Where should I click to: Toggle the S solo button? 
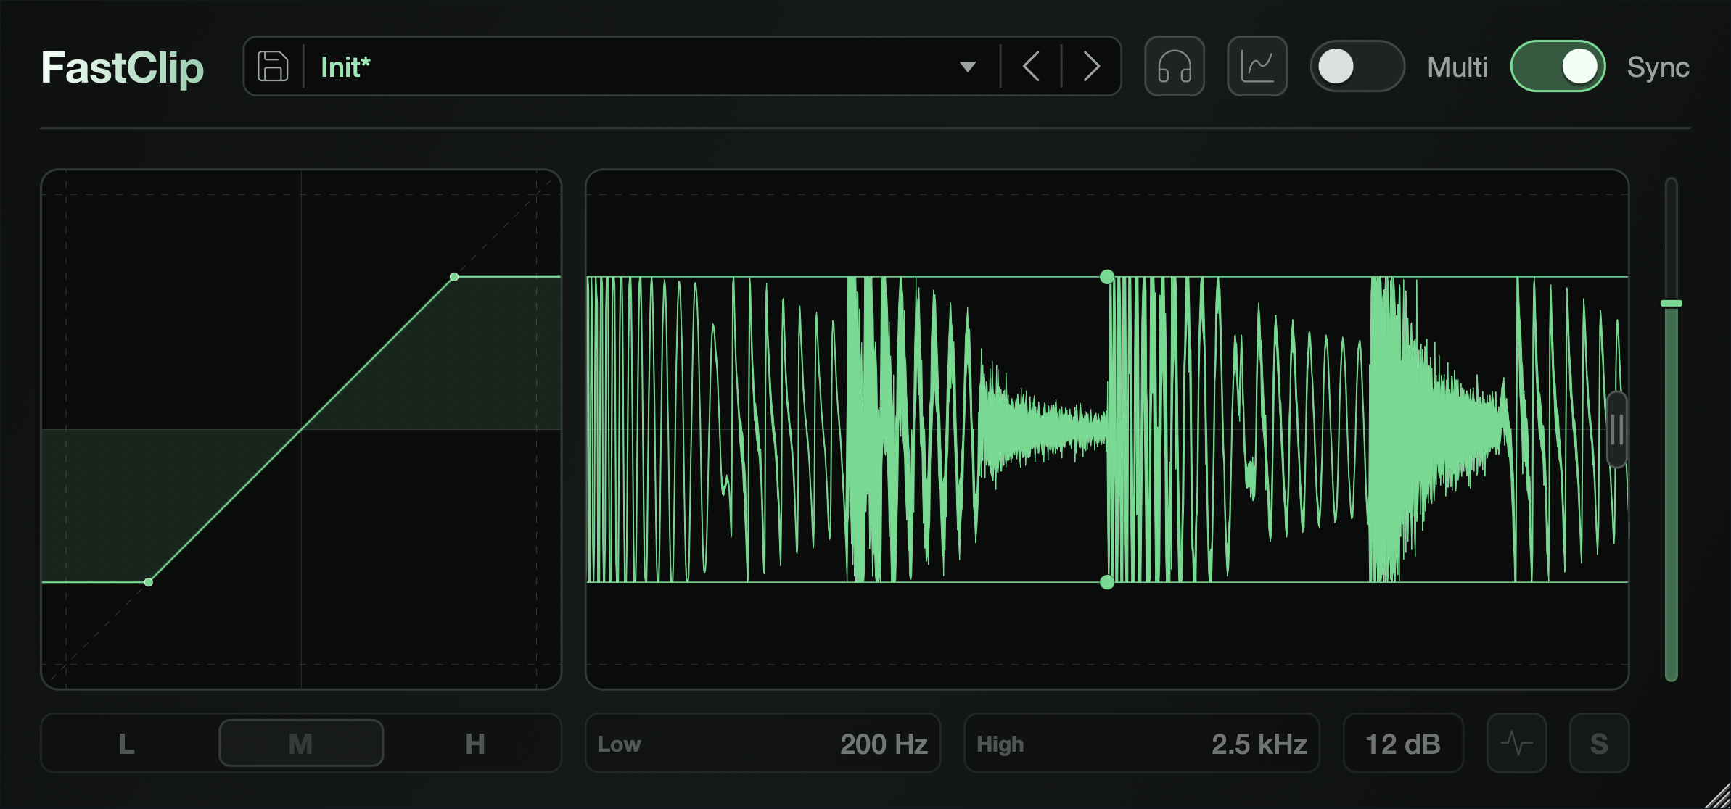(1600, 744)
